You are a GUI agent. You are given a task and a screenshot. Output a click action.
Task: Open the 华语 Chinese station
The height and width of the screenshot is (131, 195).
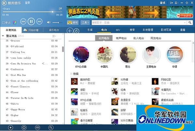[174, 55]
